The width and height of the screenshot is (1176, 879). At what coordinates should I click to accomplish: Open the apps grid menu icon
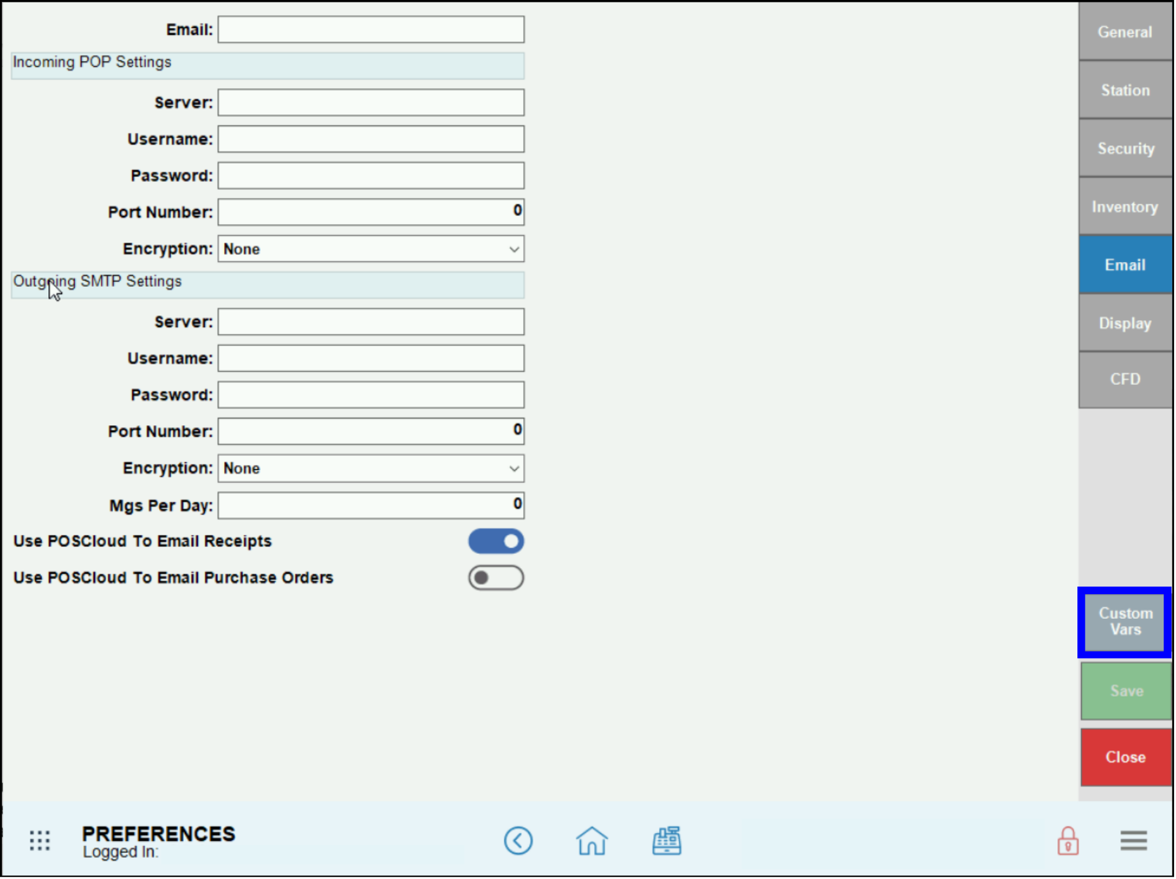pyautogui.click(x=40, y=842)
